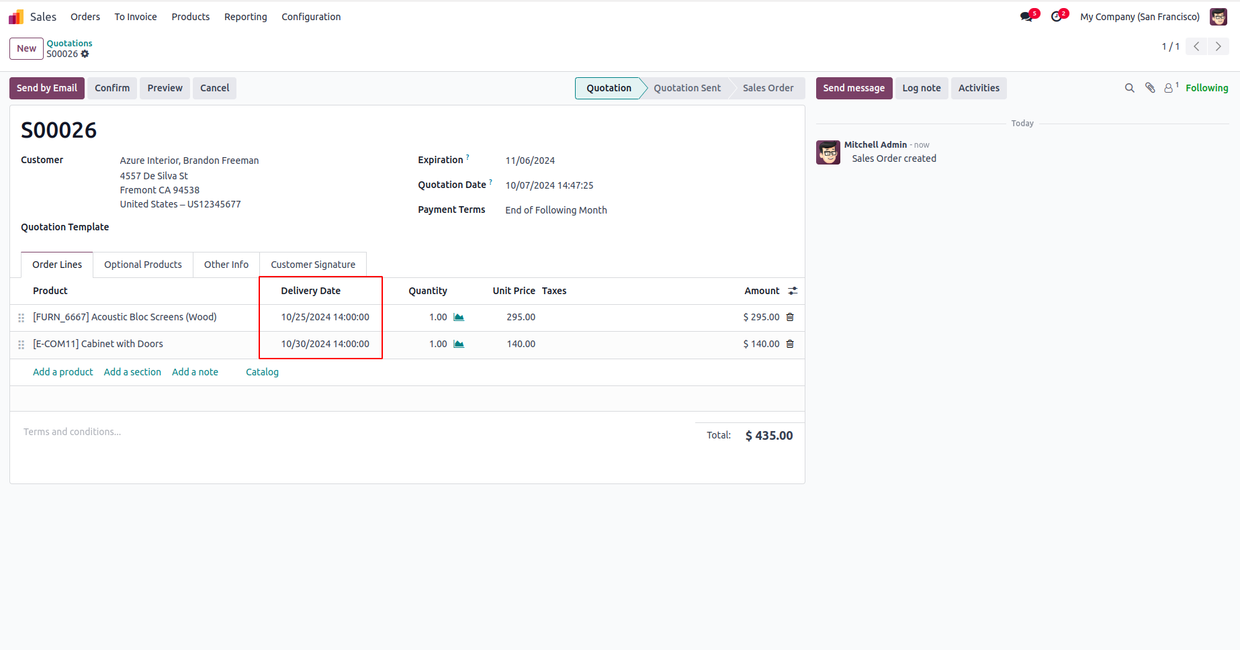Open the followers person icon
Image resolution: width=1240 pixels, height=650 pixels.
coord(1169,88)
